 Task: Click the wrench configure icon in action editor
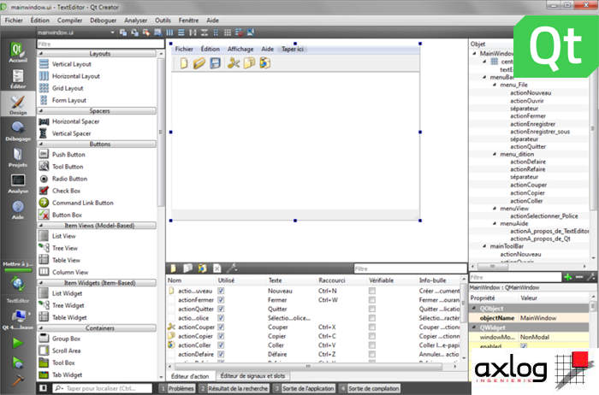[232, 268]
